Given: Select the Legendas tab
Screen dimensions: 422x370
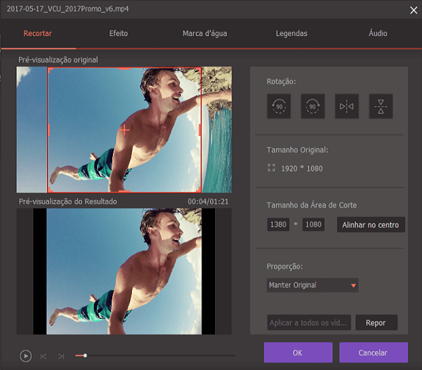Looking at the screenshot, I should pyautogui.click(x=291, y=33).
